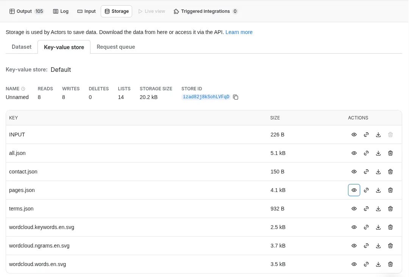Viewport: 409px width, 277px height.
Task: Switch to the Dataset tab
Action: pos(22,47)
